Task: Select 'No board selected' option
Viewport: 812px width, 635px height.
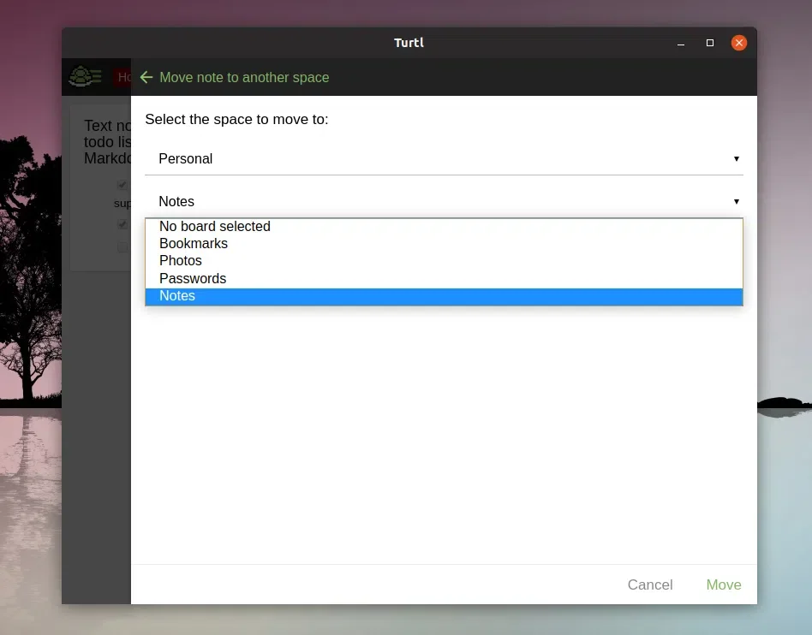Action: click(444, 227)
